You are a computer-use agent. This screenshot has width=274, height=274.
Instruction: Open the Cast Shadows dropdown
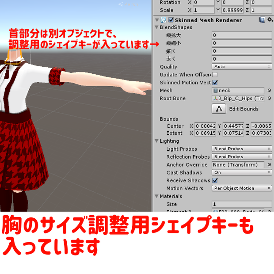tap(242, 172)
